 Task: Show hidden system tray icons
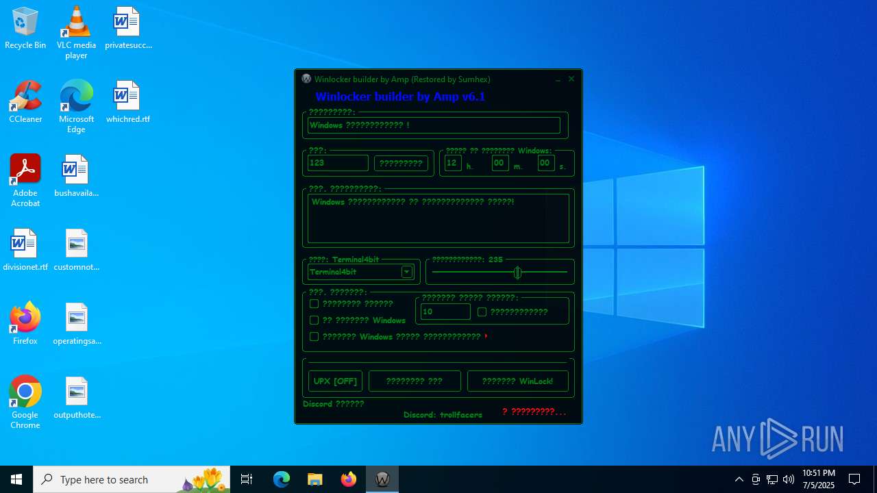pos(739,479)
